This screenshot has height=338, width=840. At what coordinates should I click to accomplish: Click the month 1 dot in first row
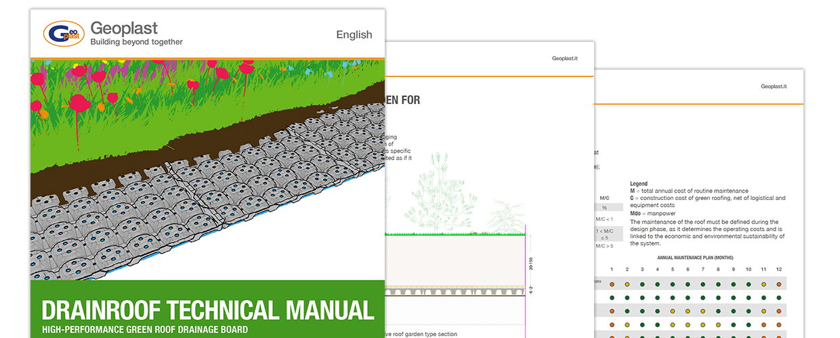click(x=612, y=284)
